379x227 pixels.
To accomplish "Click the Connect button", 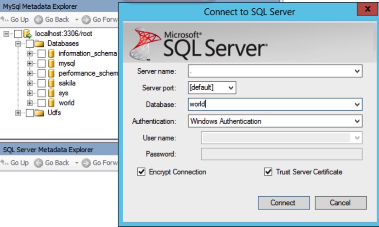I will point(284,203).
